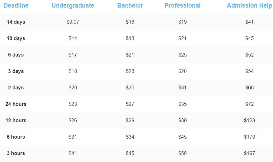Select the 3 days deadline row label
The height and width of the screenshot is (162, 273).
click(x=16, y=71)
